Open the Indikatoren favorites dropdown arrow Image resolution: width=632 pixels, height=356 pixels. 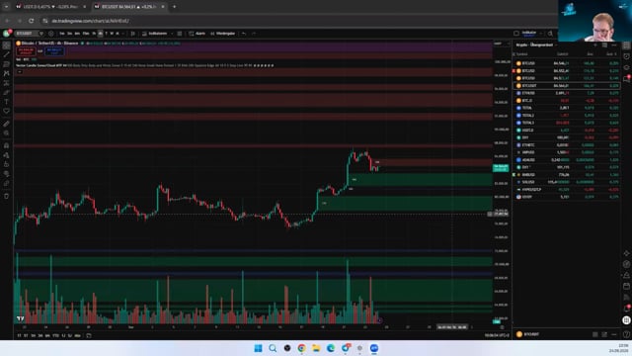172,34
